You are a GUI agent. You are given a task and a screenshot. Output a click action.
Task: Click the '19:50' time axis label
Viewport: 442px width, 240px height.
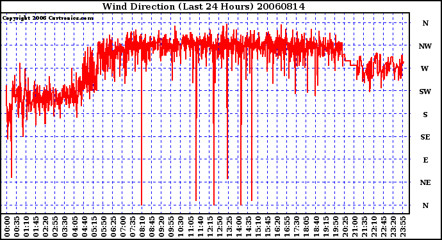tap(335, 227)
